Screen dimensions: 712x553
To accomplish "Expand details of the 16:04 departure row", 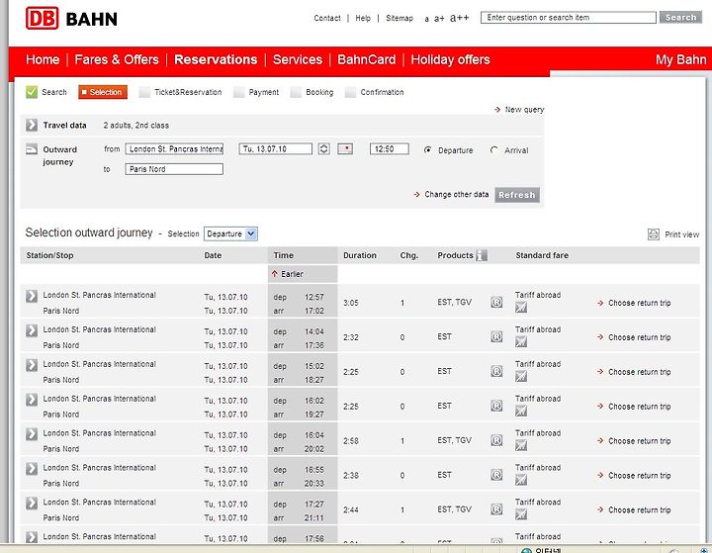I will (x=32, y=434).
